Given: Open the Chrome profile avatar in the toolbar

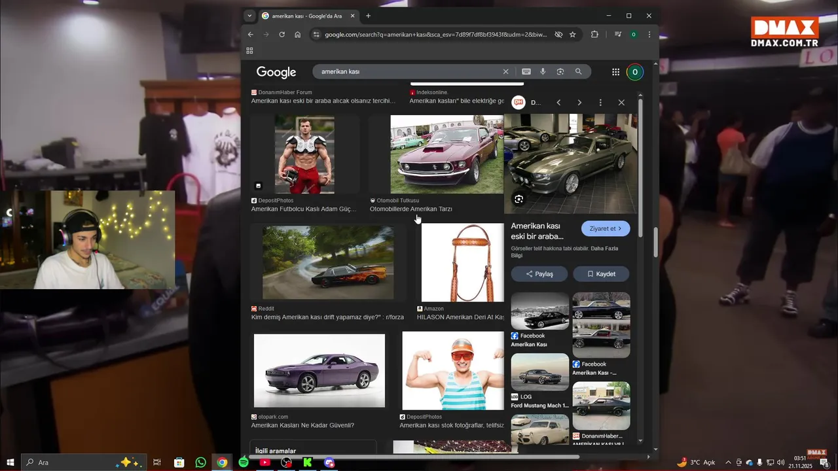Looking at the screenshot, I should (x=634, y=35).
